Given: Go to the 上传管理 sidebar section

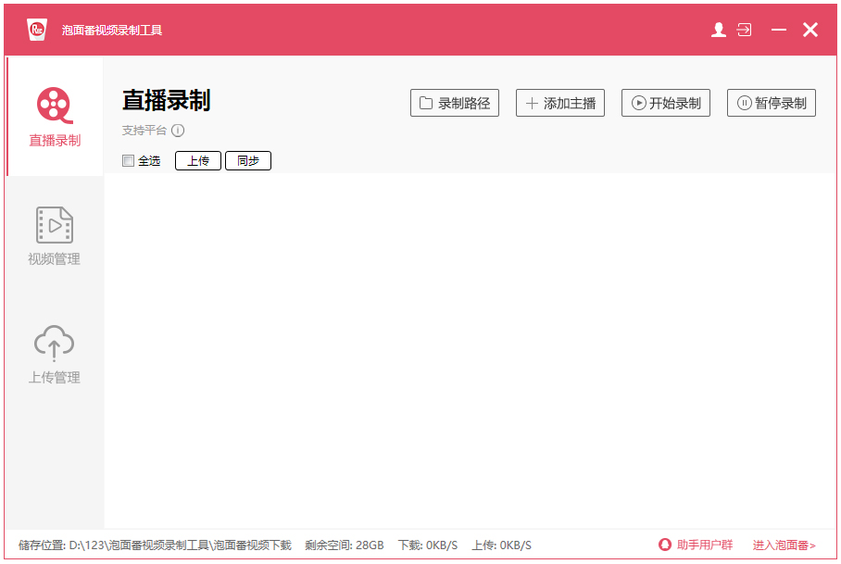Looking at the screenshot, I should click(x=55, y=354).
